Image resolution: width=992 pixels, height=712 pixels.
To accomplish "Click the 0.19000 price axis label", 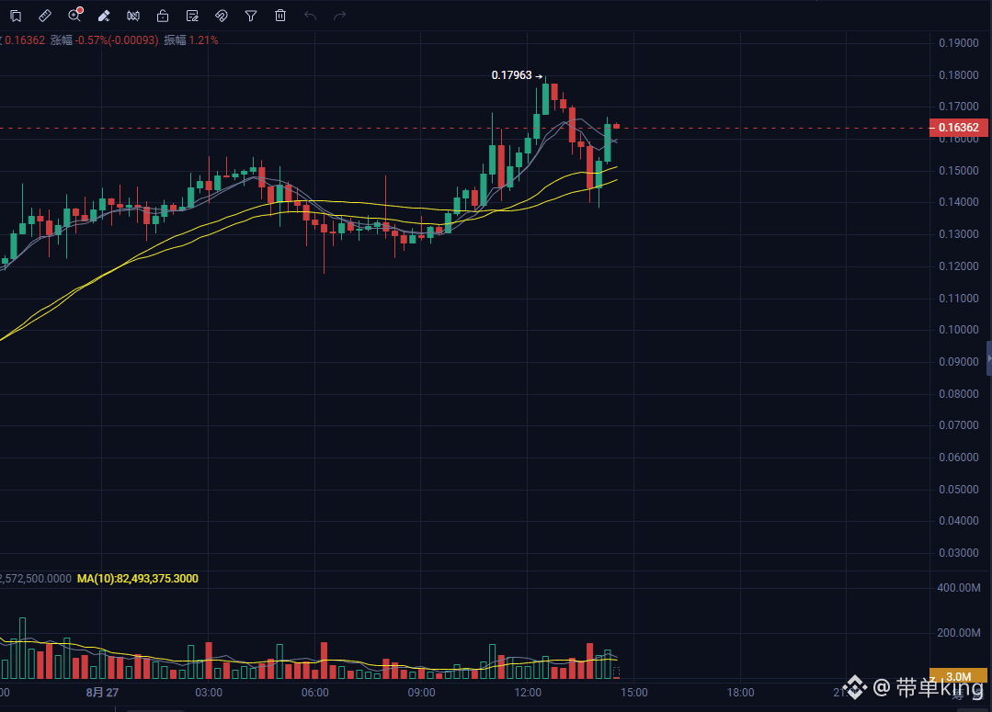I will pos(959,43).
